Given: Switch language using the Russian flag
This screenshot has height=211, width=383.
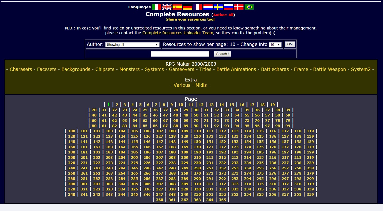Looking at the screenshot, I should click(228, 7).
